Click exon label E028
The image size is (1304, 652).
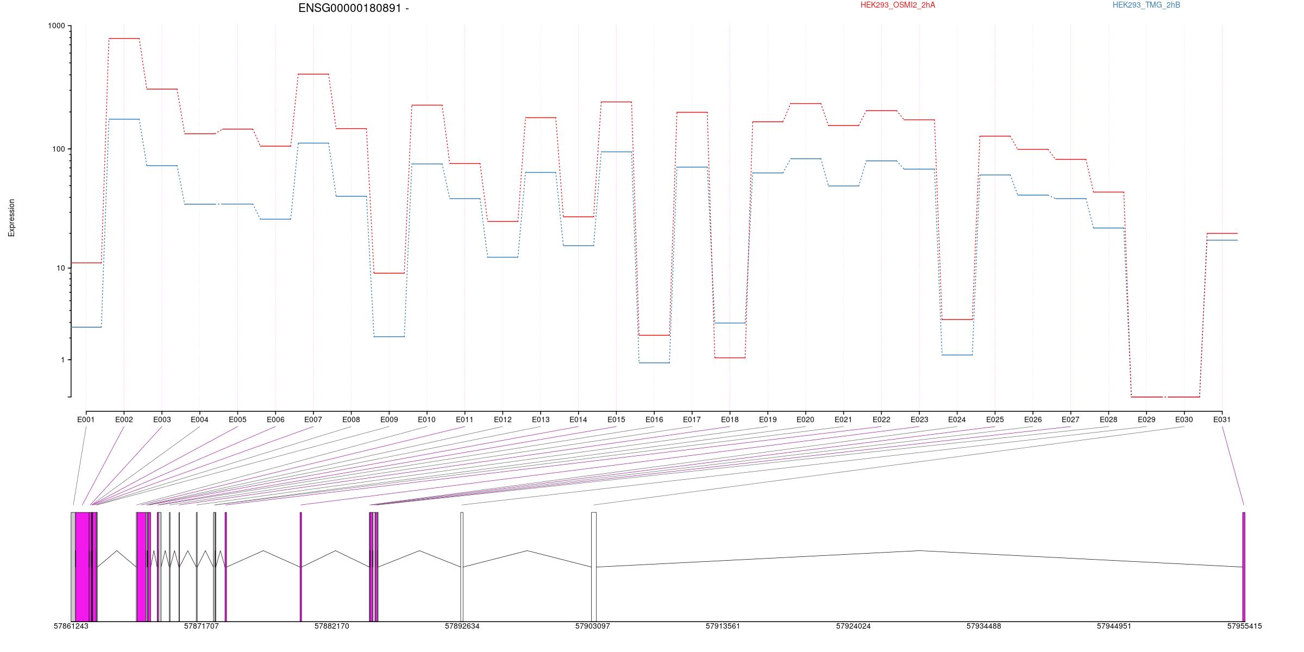coord(1108,419)
